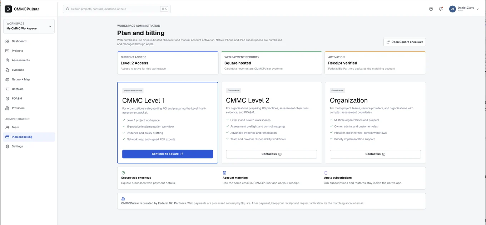The width and height of the screenshot is (486, 225).
Task: Contact us about CMMC Level 2
Action: [x=271, y=154]
